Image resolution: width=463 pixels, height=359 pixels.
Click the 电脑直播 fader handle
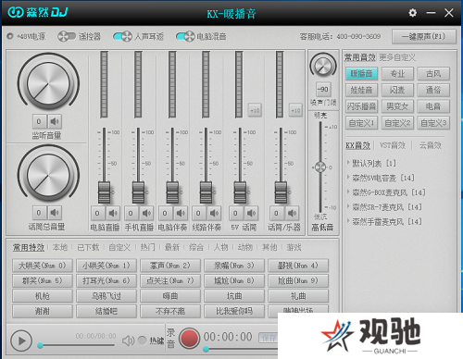104,192
